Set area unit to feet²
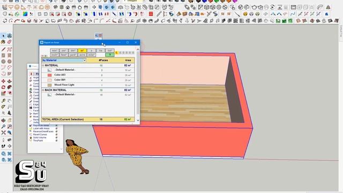 tap(64, 55)
